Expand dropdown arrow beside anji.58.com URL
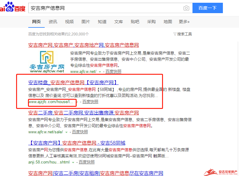 click(x=73, y=162)
